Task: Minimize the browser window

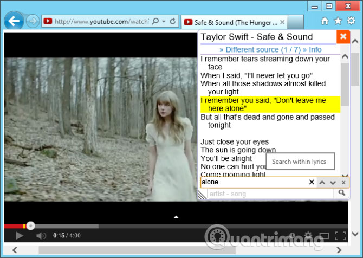Action: tap(315, 7)
